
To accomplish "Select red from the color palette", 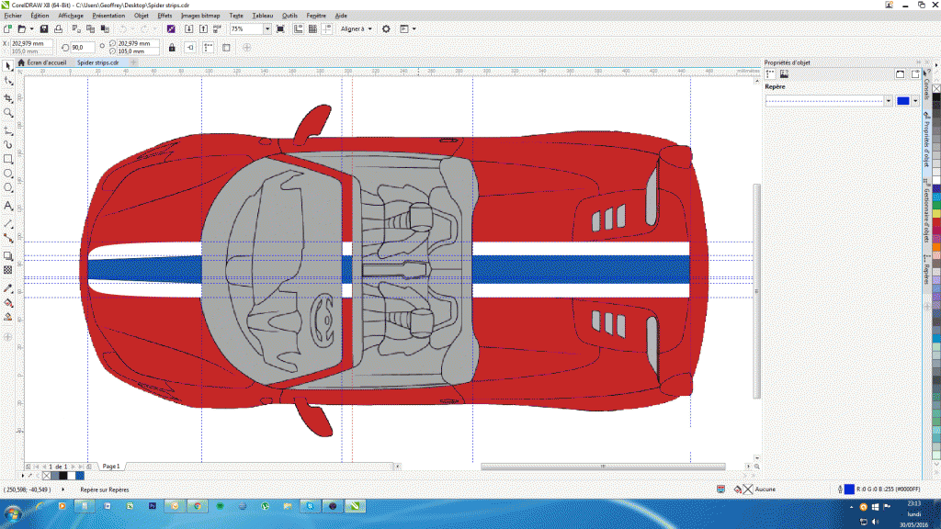I will pyautogui.click(x=935, y=223).
